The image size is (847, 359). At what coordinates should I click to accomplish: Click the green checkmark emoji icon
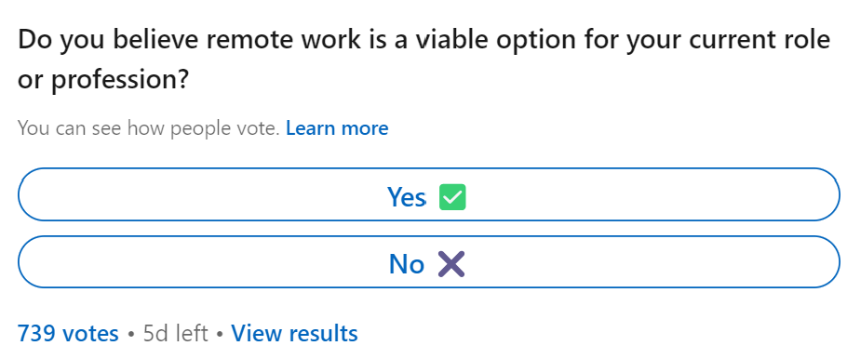coord(452,197)
